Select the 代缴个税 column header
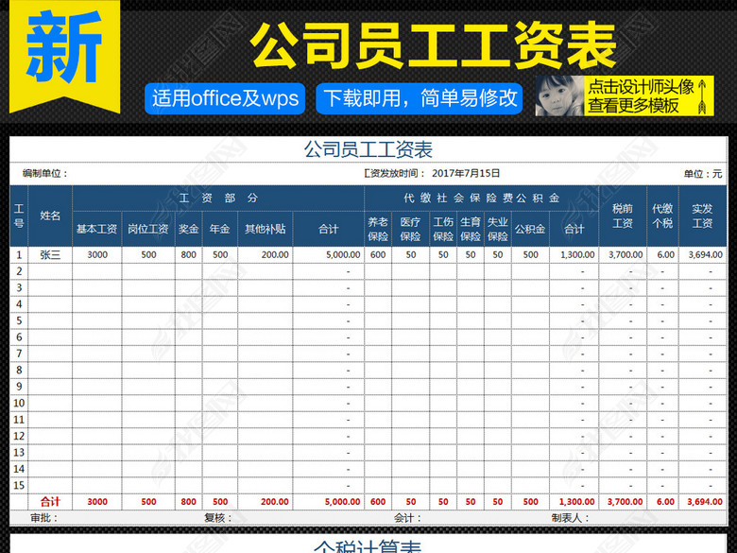 click(662, 216)
